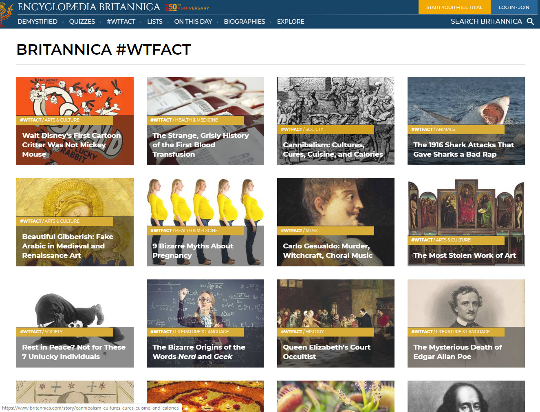Click Queen Elizabeth's Court Occultist title
The width and height of the screenshot is (540, 412).
pos(326,352)
